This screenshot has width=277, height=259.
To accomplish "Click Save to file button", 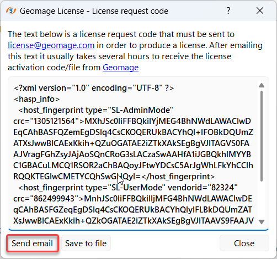I will pos(86,244).
